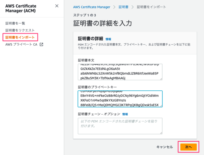
Task: Click the 証明書本文 field label
Action: coord(86,60)
